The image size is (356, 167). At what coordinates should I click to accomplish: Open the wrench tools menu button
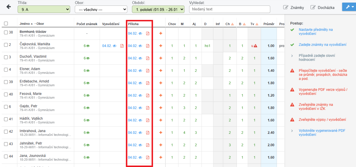[x=349, y=7]
